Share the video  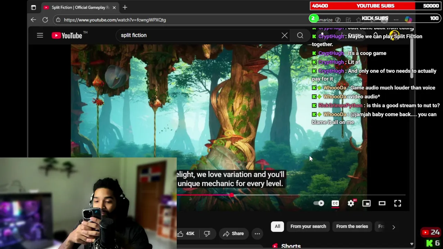(233, 234)
